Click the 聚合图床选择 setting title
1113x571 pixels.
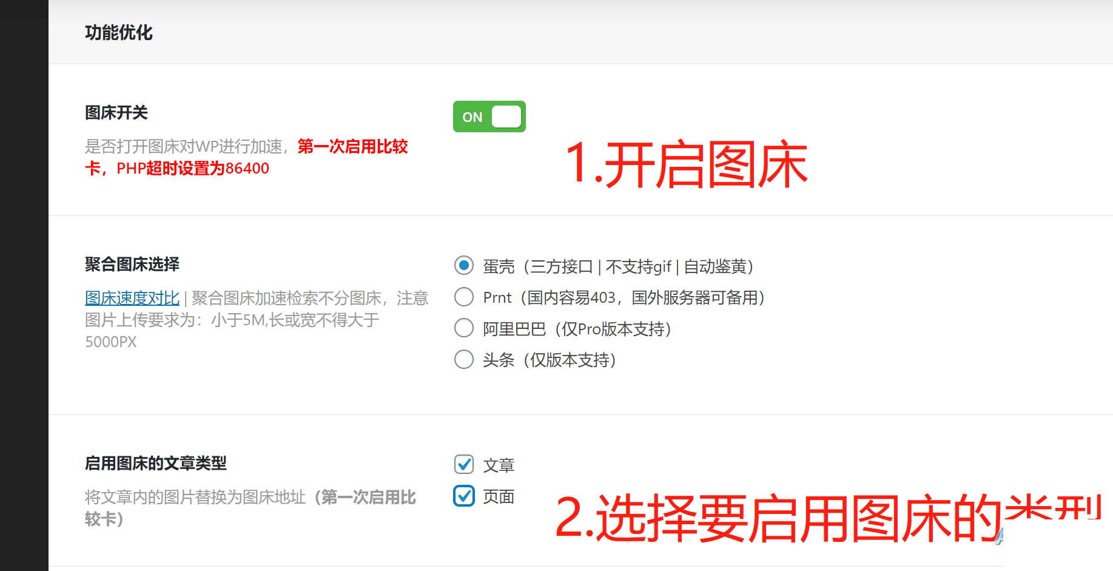[x=132, y=264]
